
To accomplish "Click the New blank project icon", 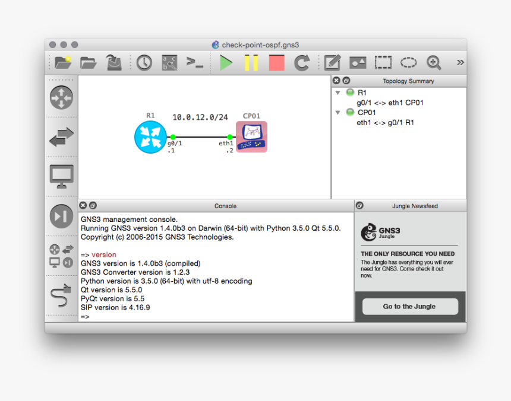I will tap(63, 62).
